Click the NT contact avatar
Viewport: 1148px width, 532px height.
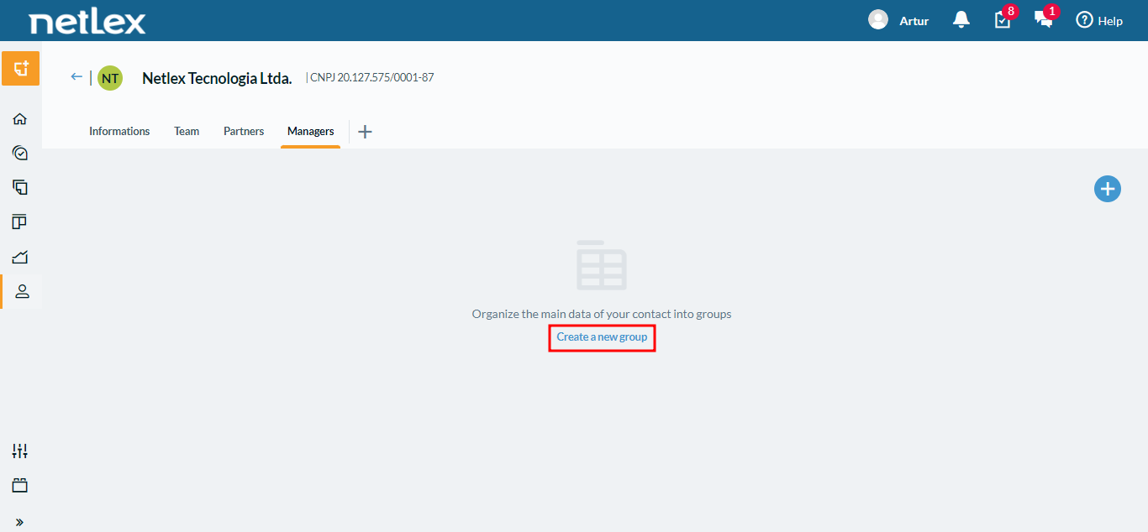click(110, 78)
